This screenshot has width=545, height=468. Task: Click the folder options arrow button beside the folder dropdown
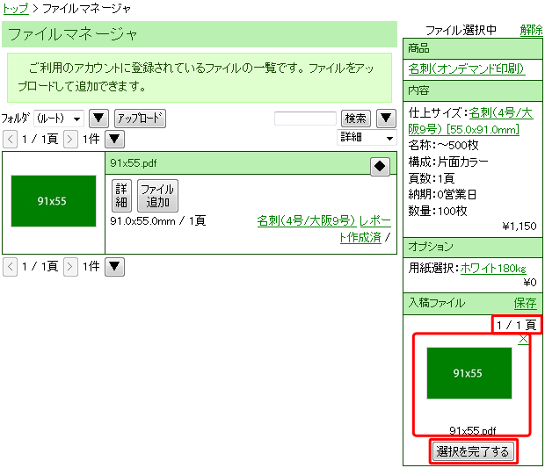pyautogui.click(x=99, y=119)
